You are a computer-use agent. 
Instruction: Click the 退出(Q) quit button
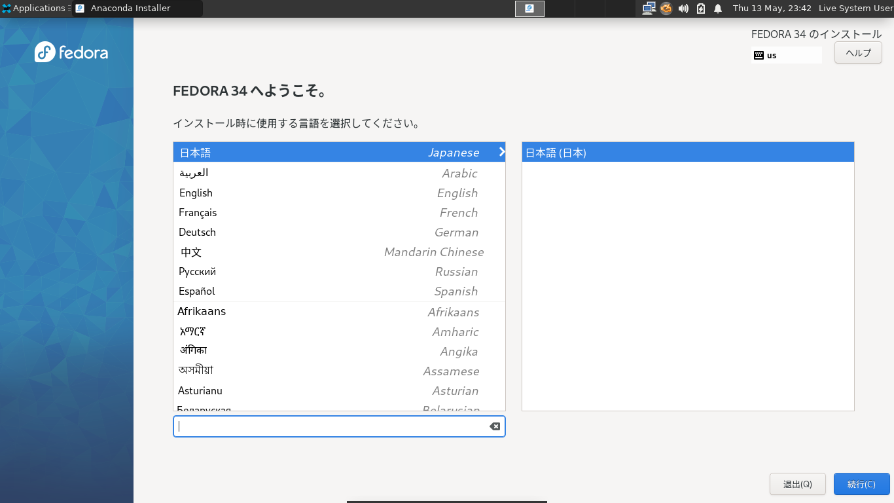tap(798, 484)
